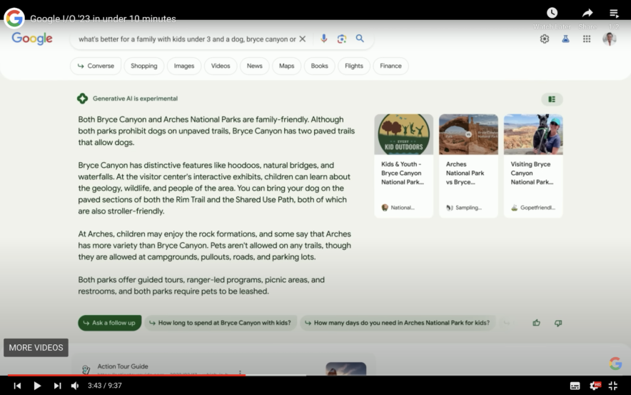Seek using the red video progress bar
This screenshot has width=631, height=395.
tap(143, 375)
